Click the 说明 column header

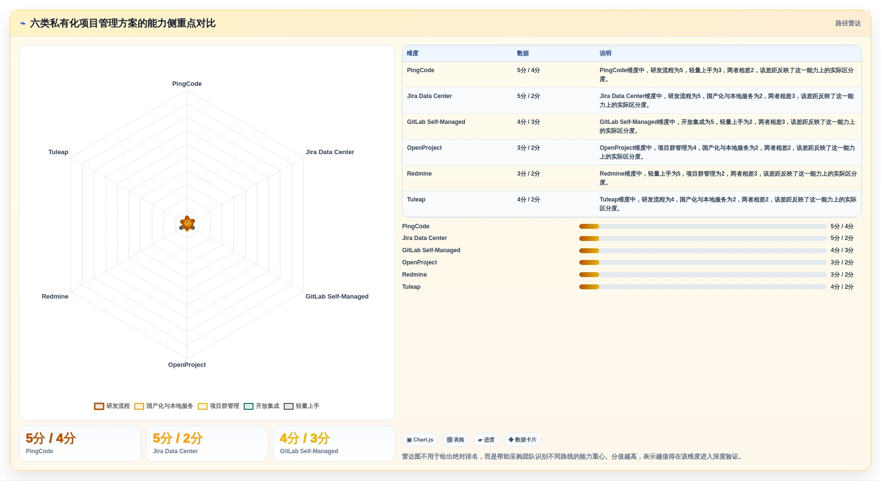pyautogui.click(x=606, y=54)
